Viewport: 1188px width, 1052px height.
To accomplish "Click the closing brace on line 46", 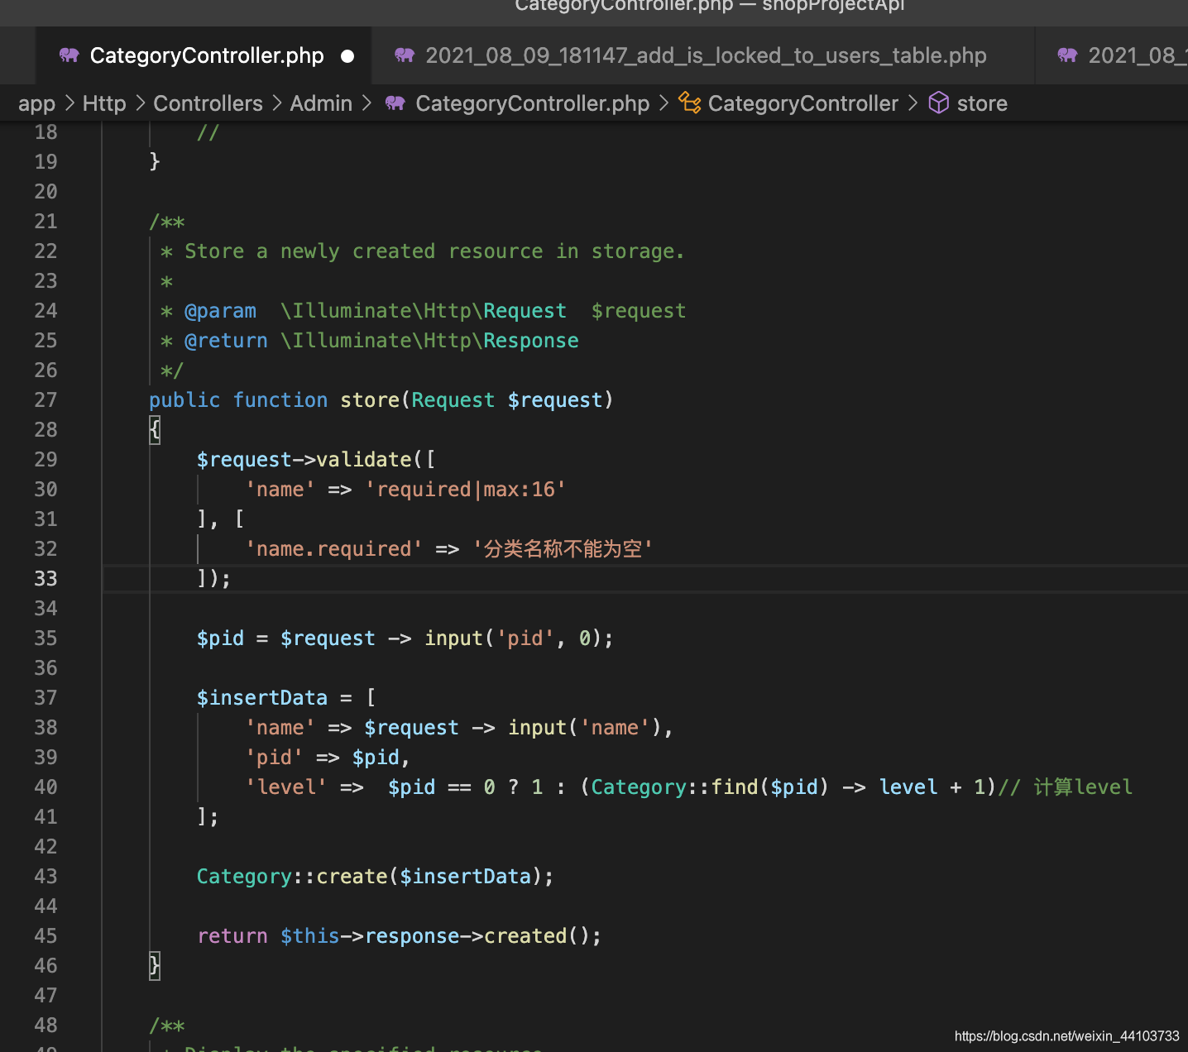I will click(x=155, y=966).
